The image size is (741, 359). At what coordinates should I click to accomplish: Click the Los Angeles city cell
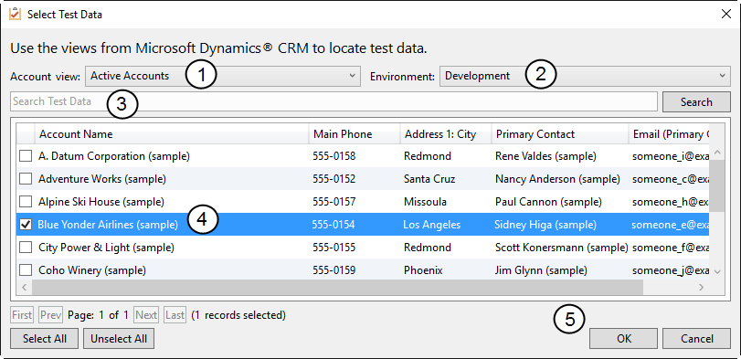[432, 225]
